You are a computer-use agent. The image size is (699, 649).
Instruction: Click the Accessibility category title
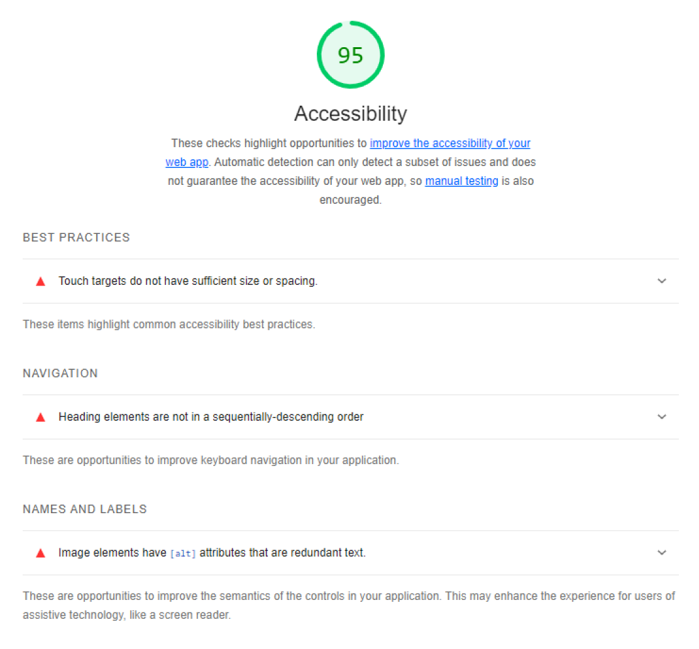350,114
